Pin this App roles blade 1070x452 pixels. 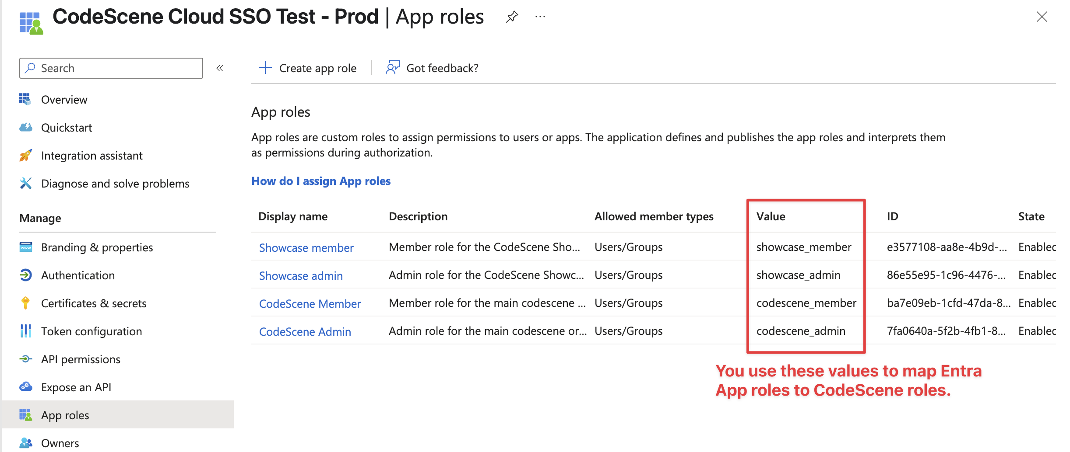pos(511,17)
